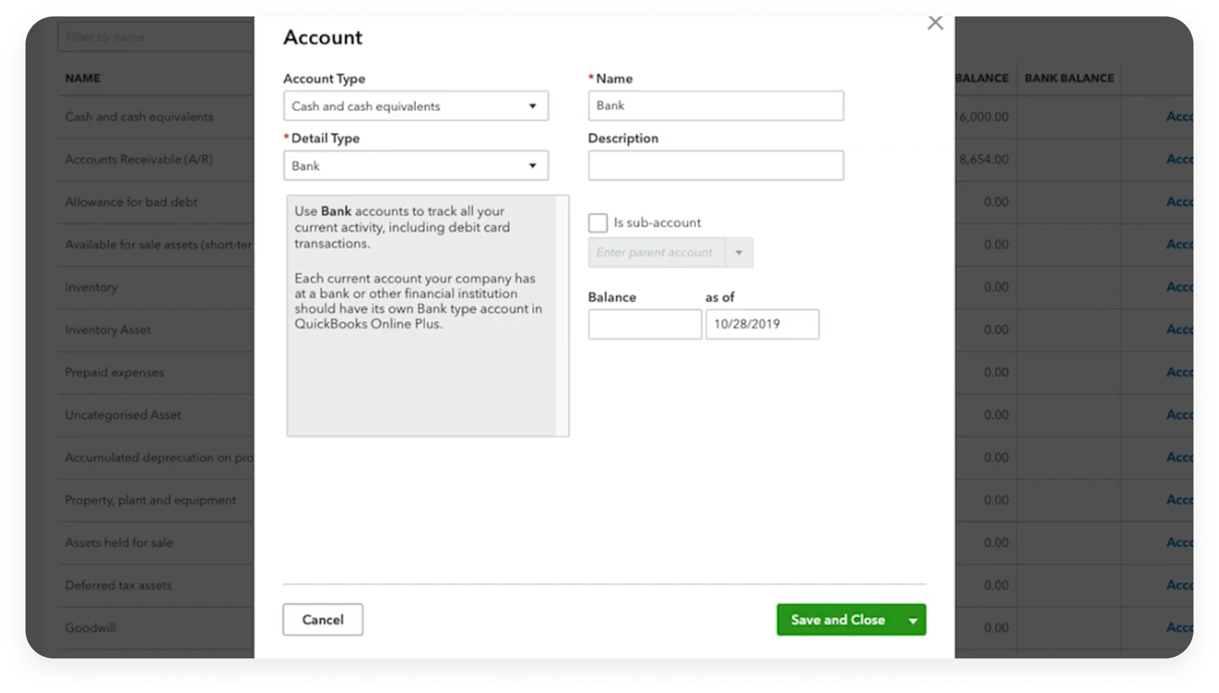Viewport: 1219px width, 693px height.
Task: Click the as of date field showing 10/28/2019
Action: [x=762, y=324]
